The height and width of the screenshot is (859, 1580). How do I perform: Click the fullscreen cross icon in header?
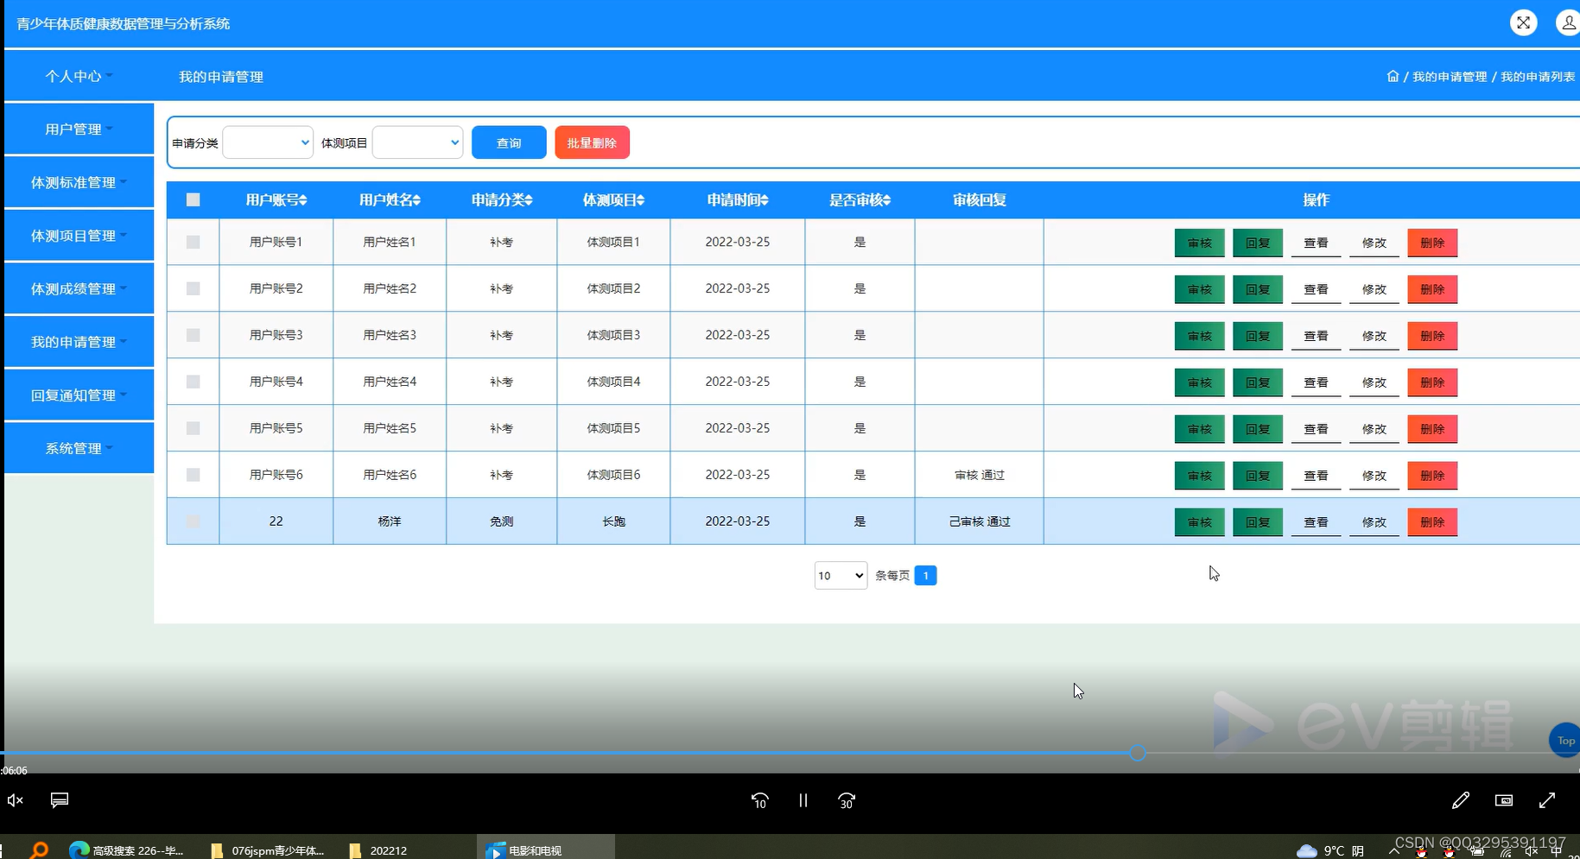point(1523,22)
